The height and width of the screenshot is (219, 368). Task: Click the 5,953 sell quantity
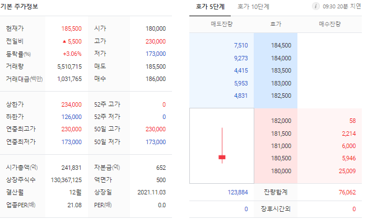(x=241, y=83)
